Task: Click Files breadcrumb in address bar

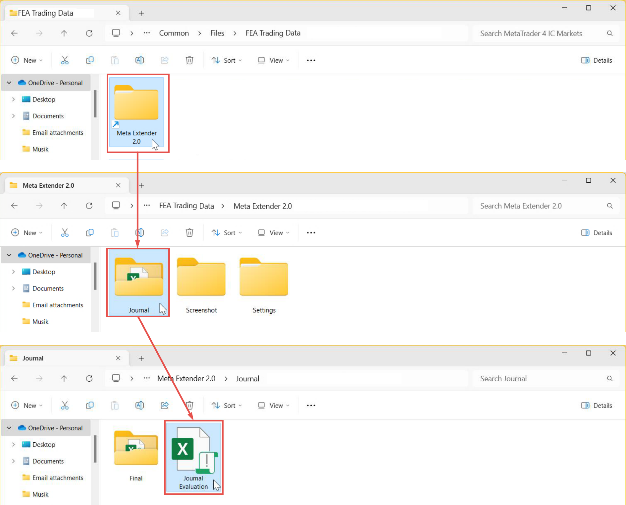Action: point(217,33)
